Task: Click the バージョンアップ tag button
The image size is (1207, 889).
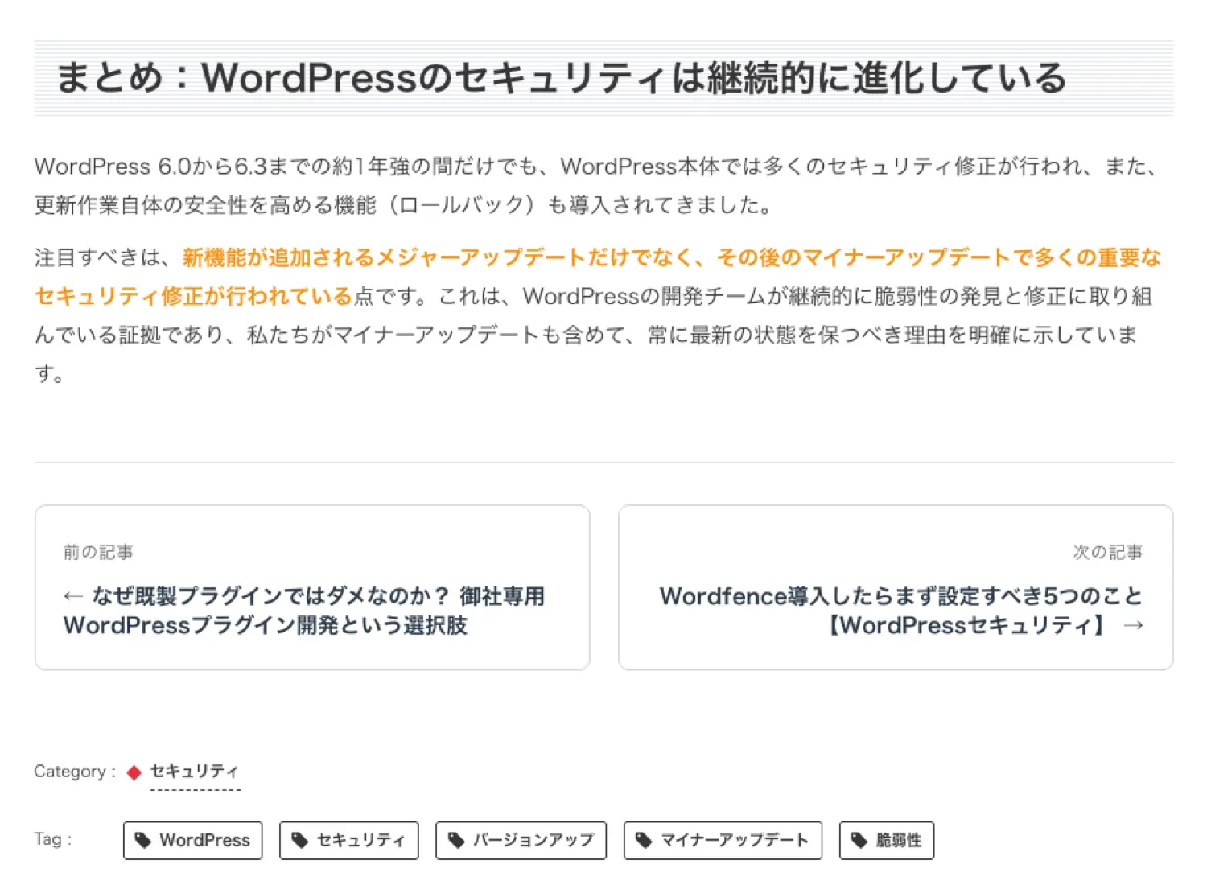Action: pyautogui.click(x=521, y=840)
